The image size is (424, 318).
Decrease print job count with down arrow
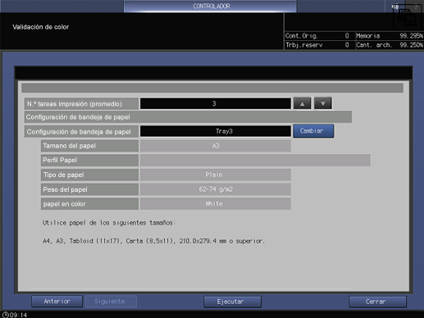(323, 103)
